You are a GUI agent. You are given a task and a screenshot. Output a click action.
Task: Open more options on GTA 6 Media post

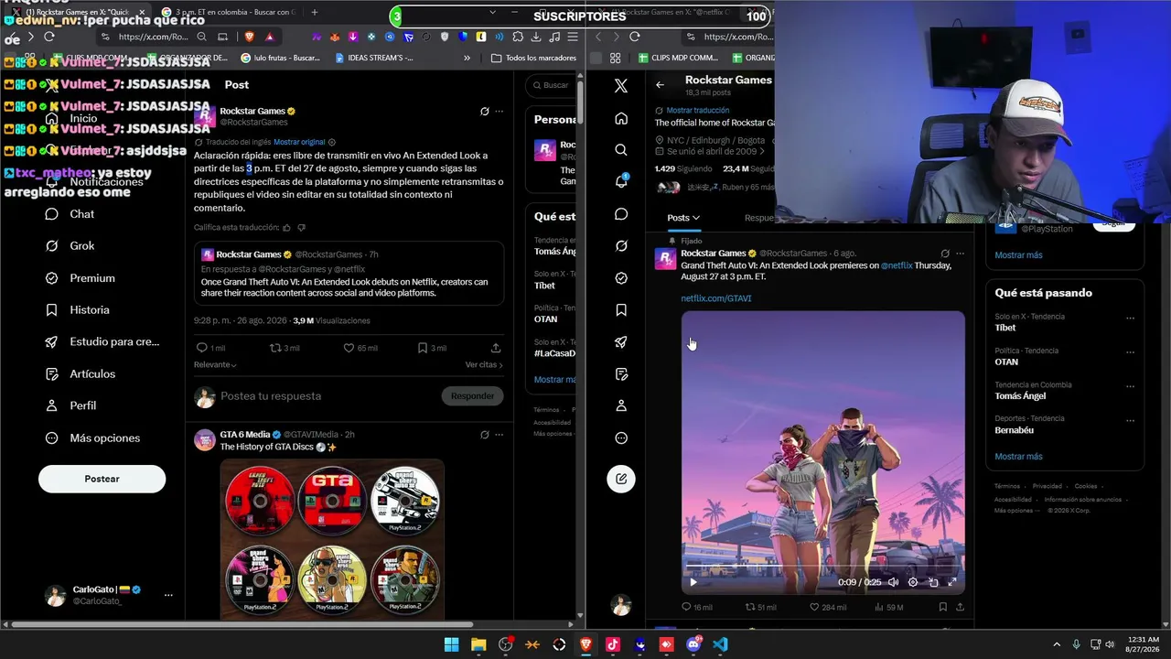499,435
